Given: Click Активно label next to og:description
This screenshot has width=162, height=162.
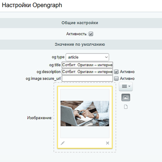Looking at the screenshot, I should click(x=127, y=72).
